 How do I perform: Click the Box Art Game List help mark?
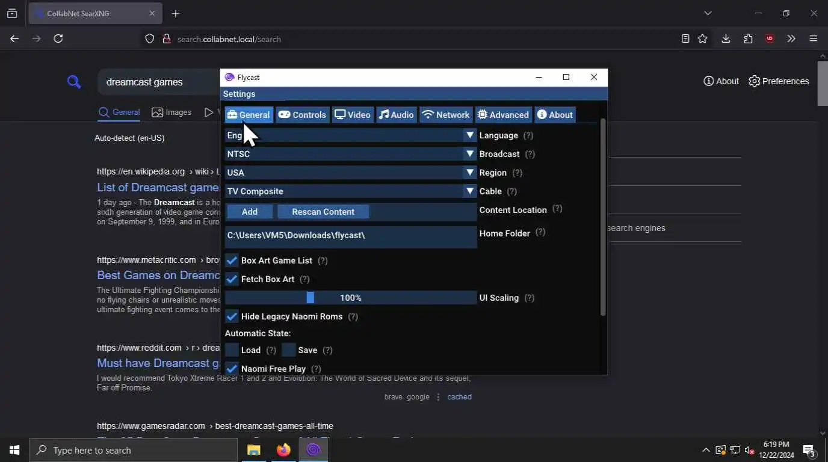coord(323,260)
